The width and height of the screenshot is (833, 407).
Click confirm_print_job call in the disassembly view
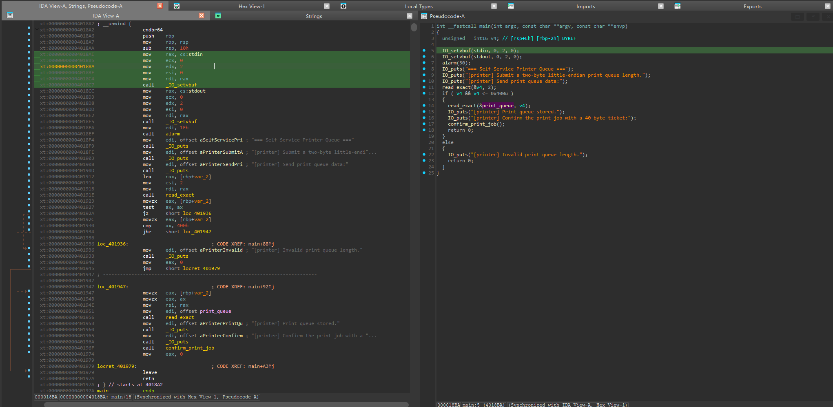point(190,348)
